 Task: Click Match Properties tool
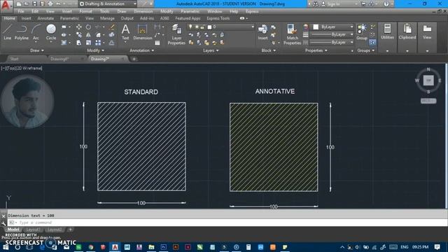point(292,34)
